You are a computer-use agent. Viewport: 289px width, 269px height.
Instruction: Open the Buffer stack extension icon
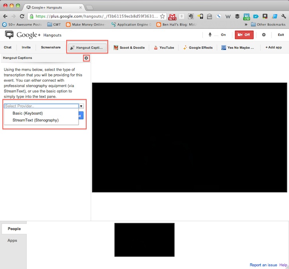point(237,16)
